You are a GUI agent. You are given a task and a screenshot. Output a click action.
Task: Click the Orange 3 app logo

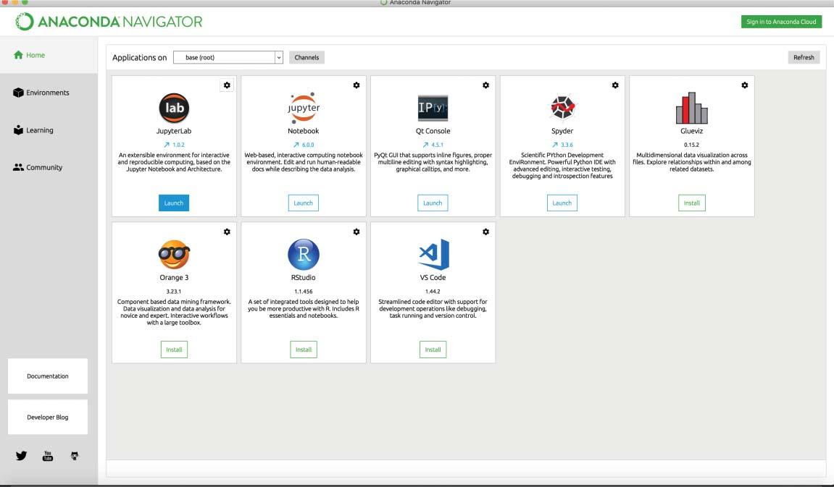(x=174, y=255)
